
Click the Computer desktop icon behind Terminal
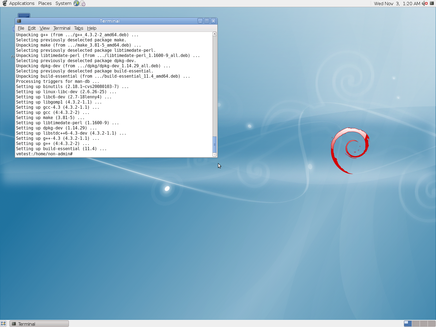coord(24,15)
